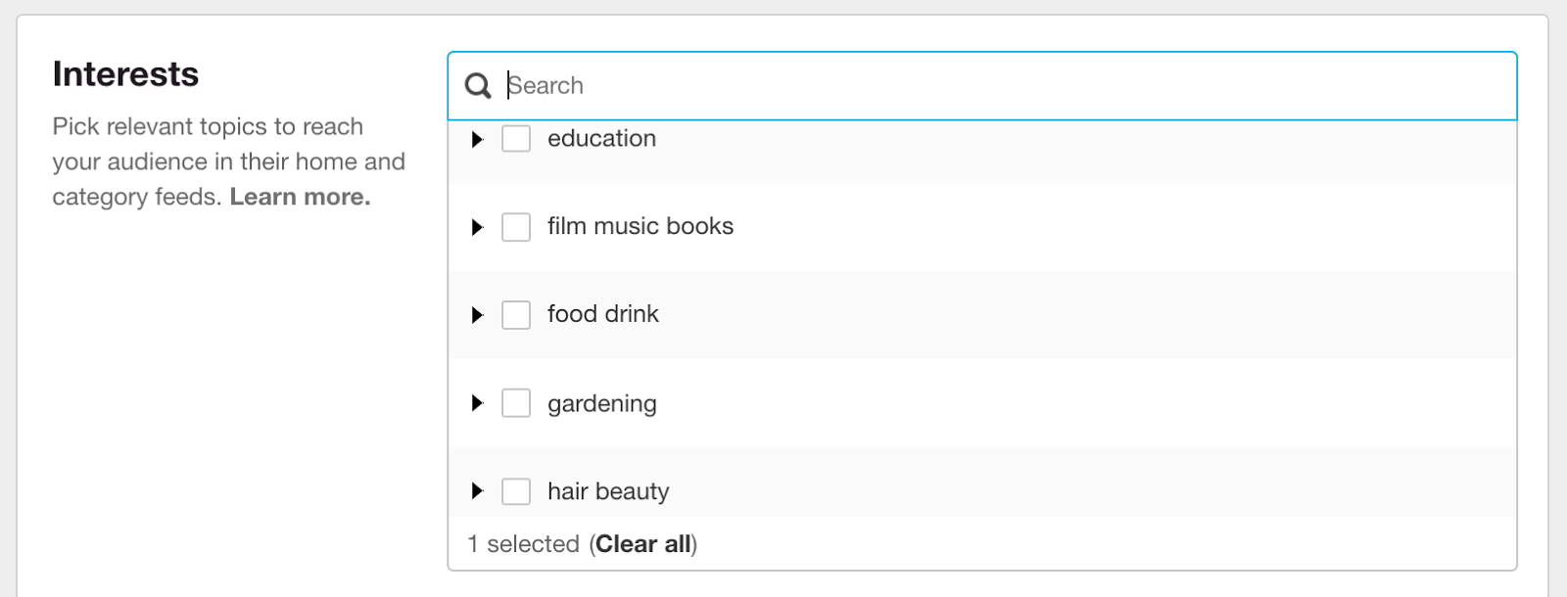Screen dimensions: 1567x597
Task: Select the education interest label
Action: pyautogui.click(x=601, y=138)
